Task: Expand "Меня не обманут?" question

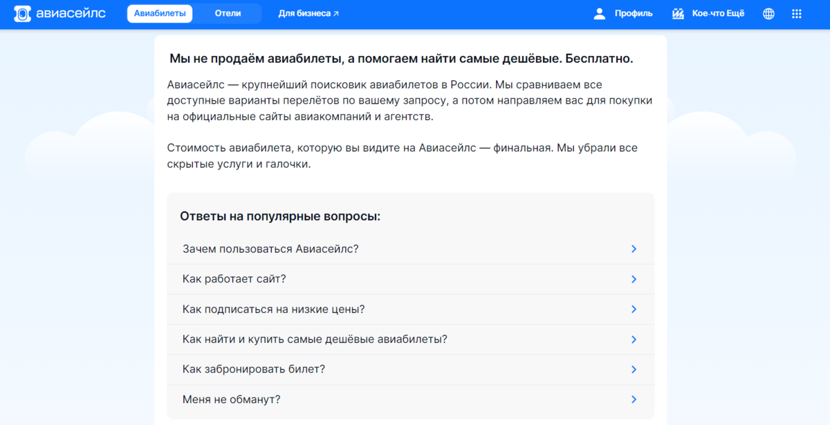Action: pyautogui.click(x=411, y=399)
